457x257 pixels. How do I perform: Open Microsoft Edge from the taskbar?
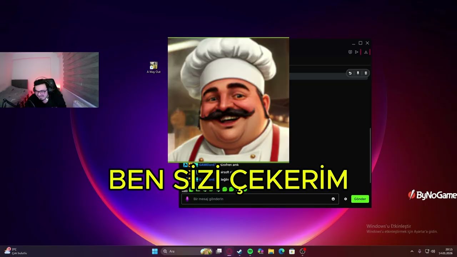coord(281,251)
